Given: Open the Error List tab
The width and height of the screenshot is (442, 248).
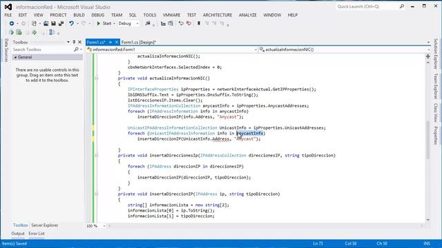Looking at the screenshot, I should tap(37, 234).
